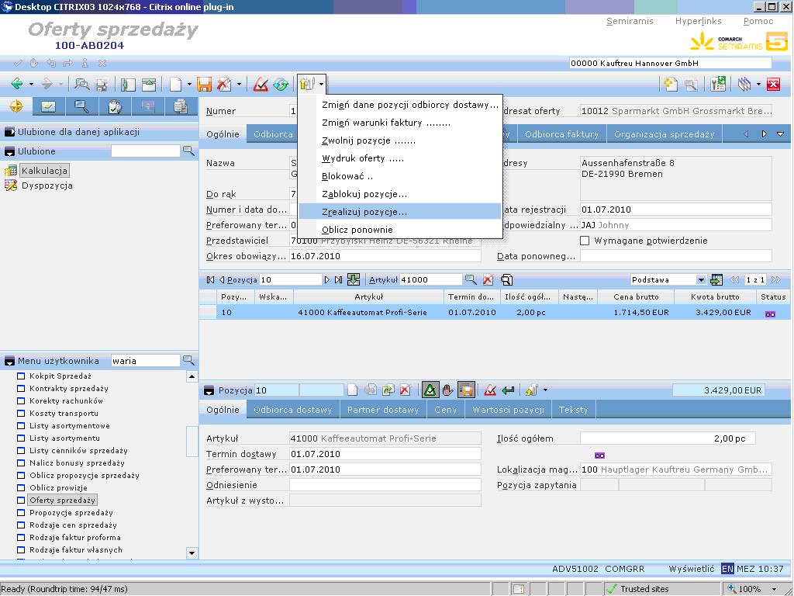The image size is (794, 596).
Task: Switch to the Organizacja sprzedaży tab
Action: point(664,134)
